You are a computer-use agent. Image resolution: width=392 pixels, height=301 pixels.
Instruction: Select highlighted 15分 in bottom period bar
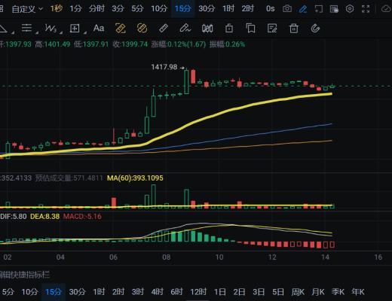(54, 292)
